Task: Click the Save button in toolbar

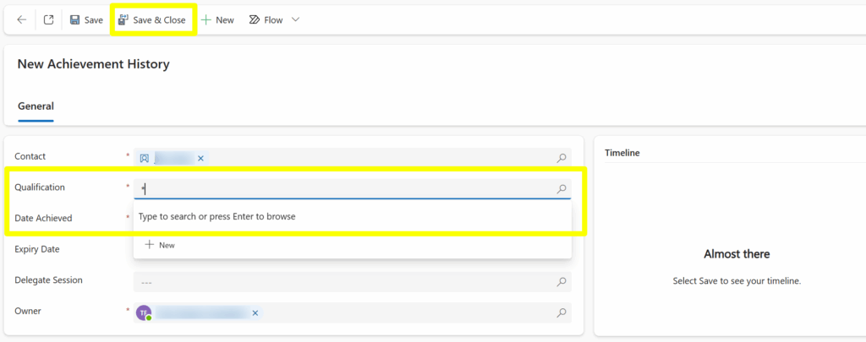Action: tap(86, 19)
